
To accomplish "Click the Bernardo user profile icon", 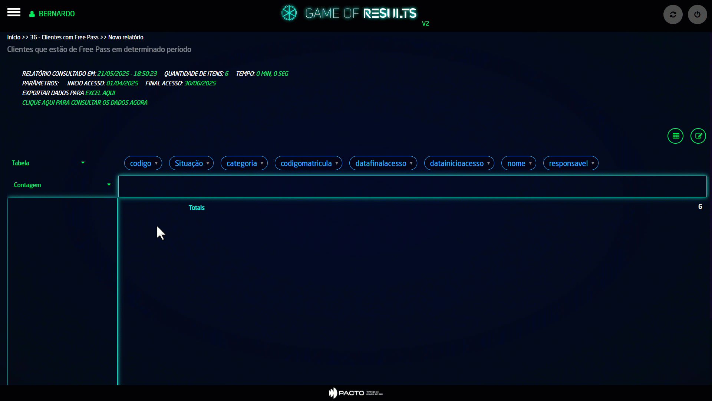I will click(32, 14).
